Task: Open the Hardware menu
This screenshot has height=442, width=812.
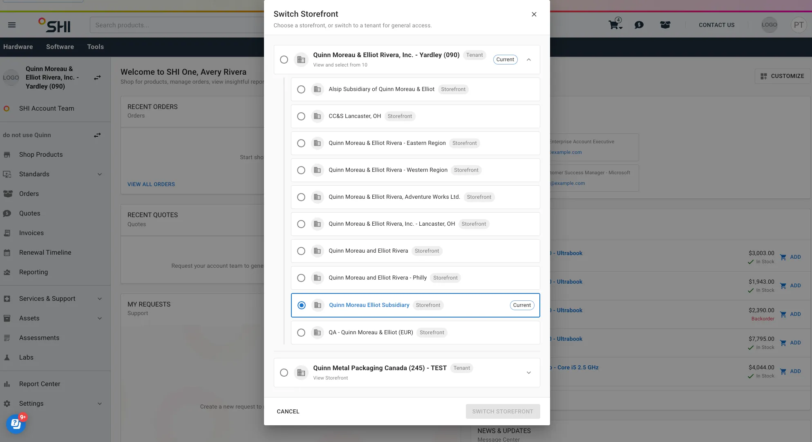Action: pos(18,47)
